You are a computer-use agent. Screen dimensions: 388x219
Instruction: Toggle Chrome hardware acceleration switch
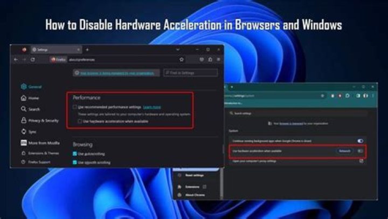[x=361, y=151]
